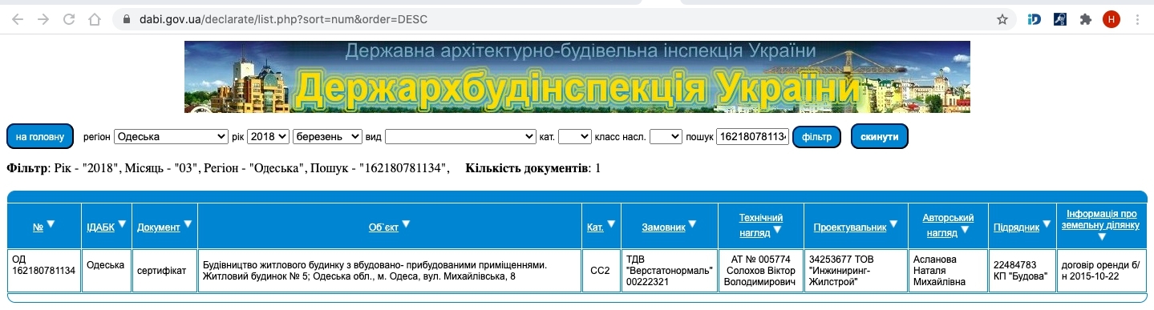Sort by Авторський нагляд arrow
The height and width of the screenshot is (310, 1154).
pyautogui.click(x=965, y=231)
